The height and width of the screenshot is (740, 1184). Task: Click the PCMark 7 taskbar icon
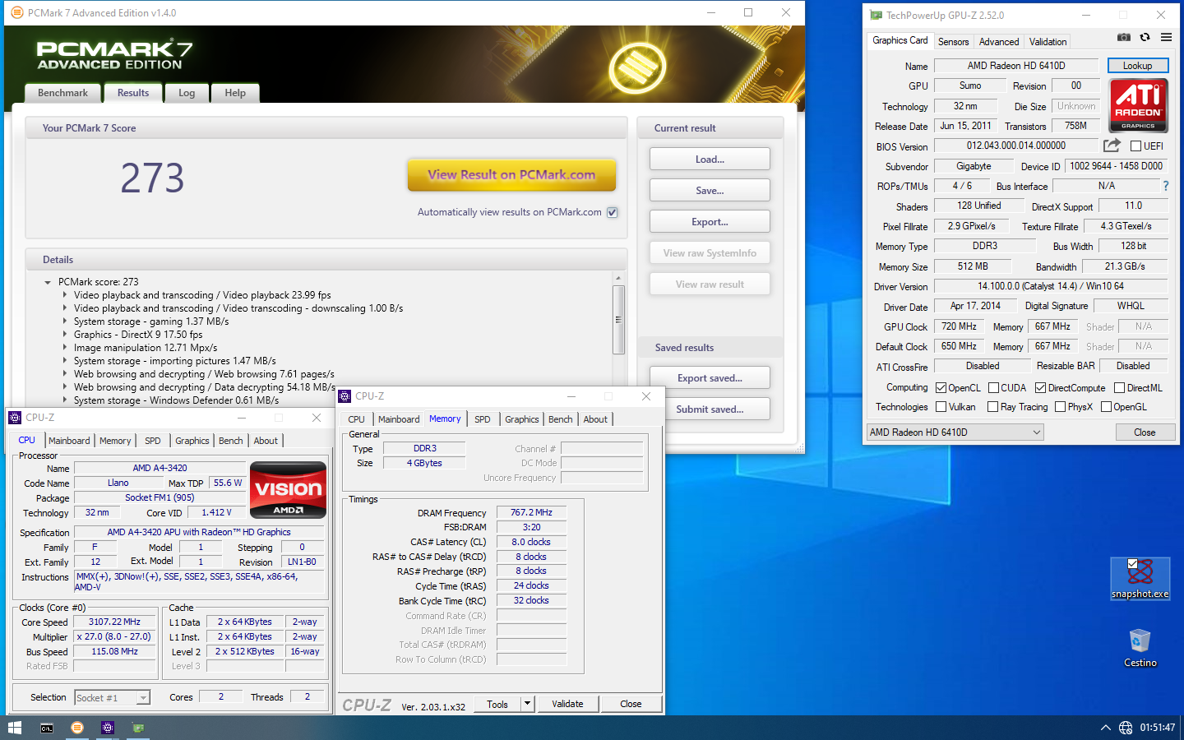pos(77,728)
